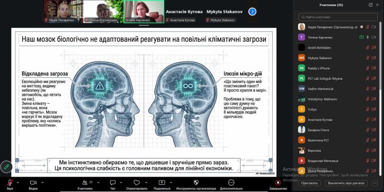Click Выключить звук для всех button

pyautogui.click(x=346, y=183)
